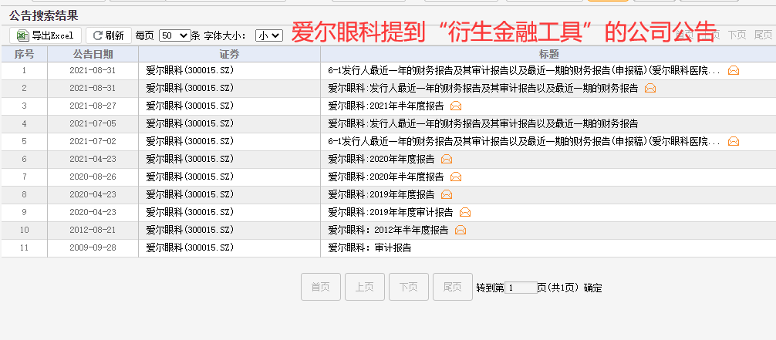Click the 公告搜索结果 heading

point(43,16)
